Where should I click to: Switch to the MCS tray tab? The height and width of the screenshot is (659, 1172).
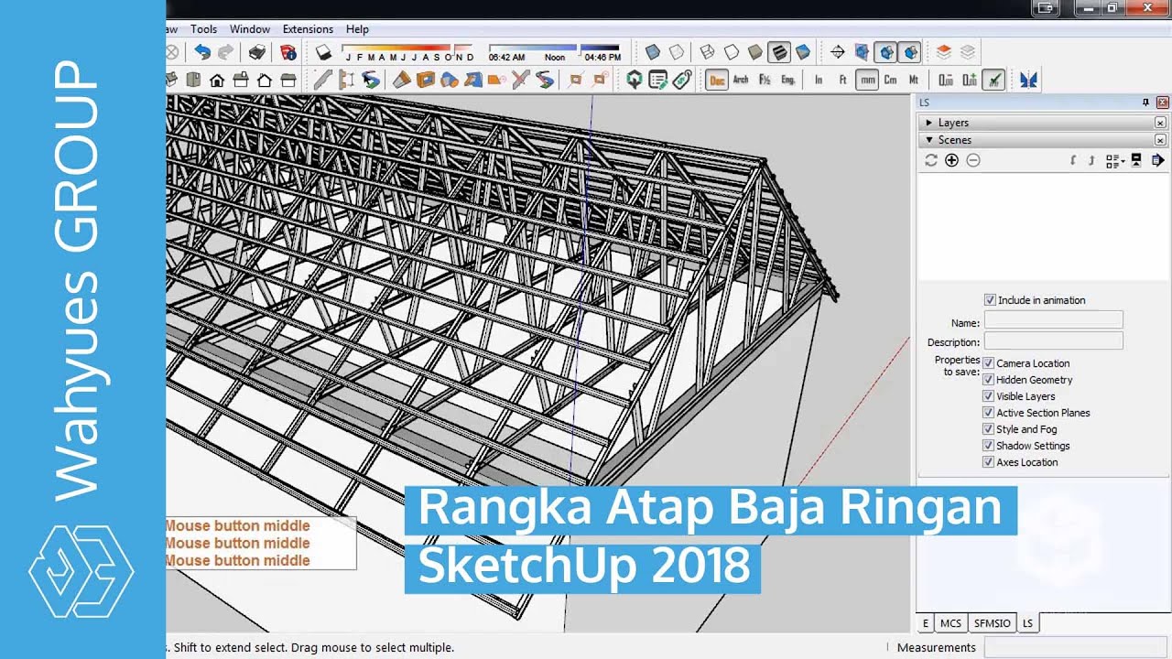(x=950, y=623)
